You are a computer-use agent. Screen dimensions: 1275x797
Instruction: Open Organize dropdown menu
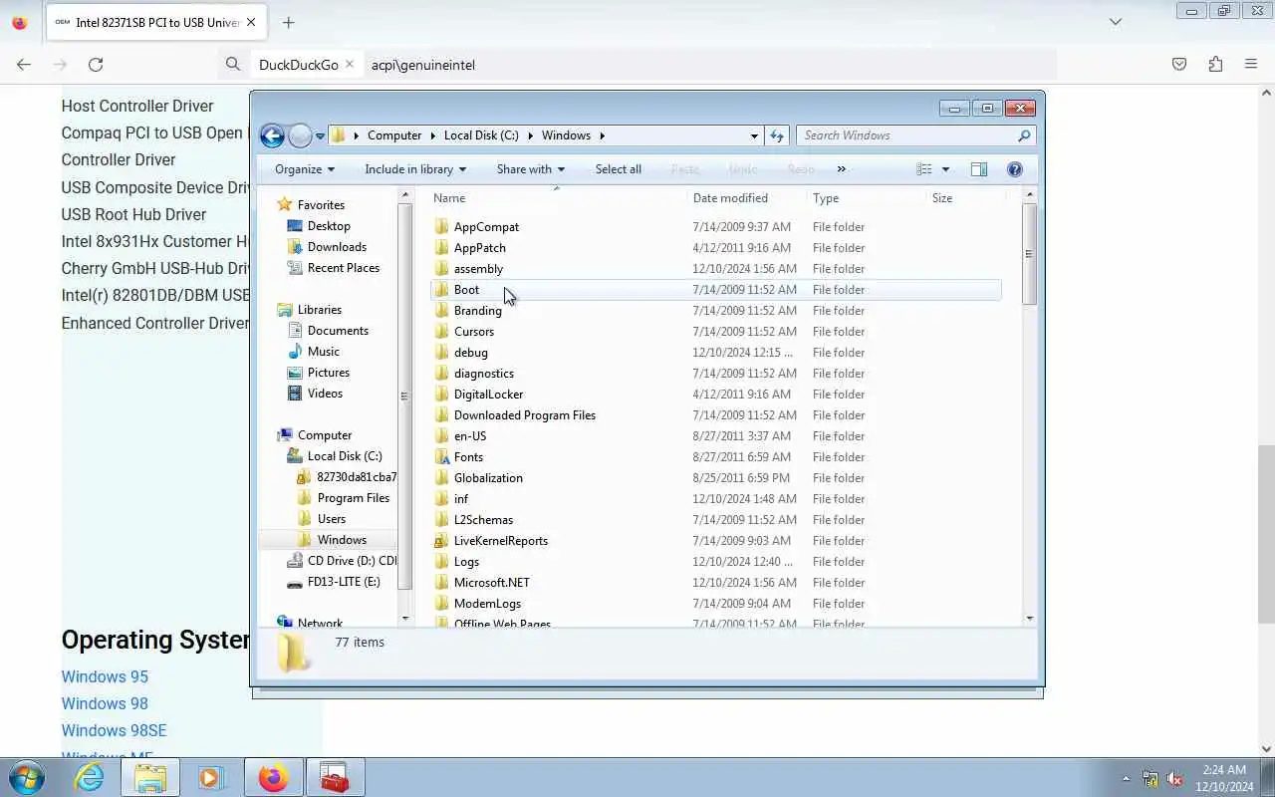point(305,169)
